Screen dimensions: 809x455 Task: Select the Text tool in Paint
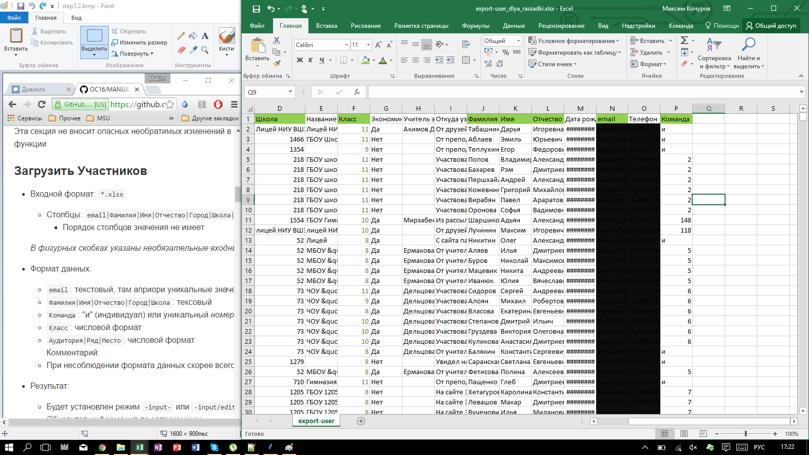click(x=205, y=36)
